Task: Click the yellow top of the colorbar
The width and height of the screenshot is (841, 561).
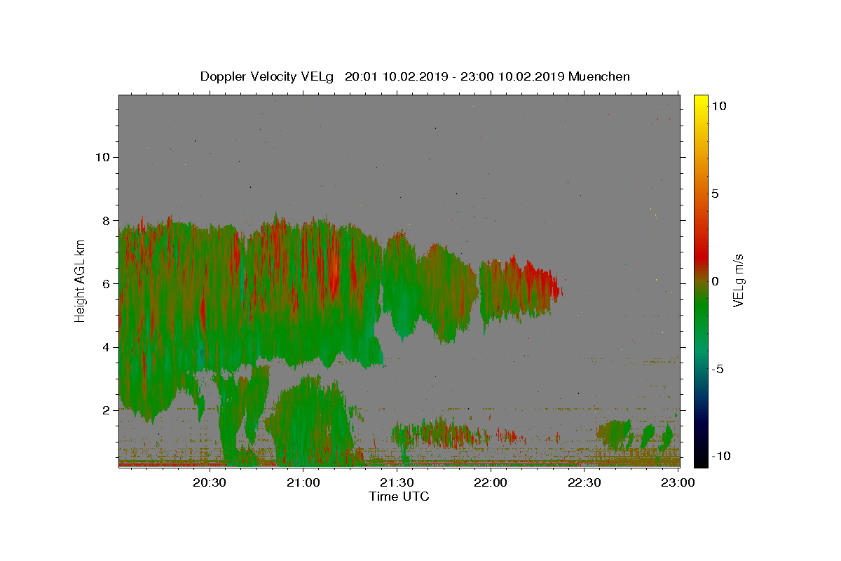Action: pyautogui.click(x=700, y=99)
